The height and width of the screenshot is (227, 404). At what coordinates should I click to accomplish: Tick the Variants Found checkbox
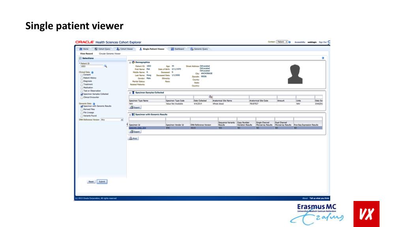pyautogui.click(x=82, y=116)
